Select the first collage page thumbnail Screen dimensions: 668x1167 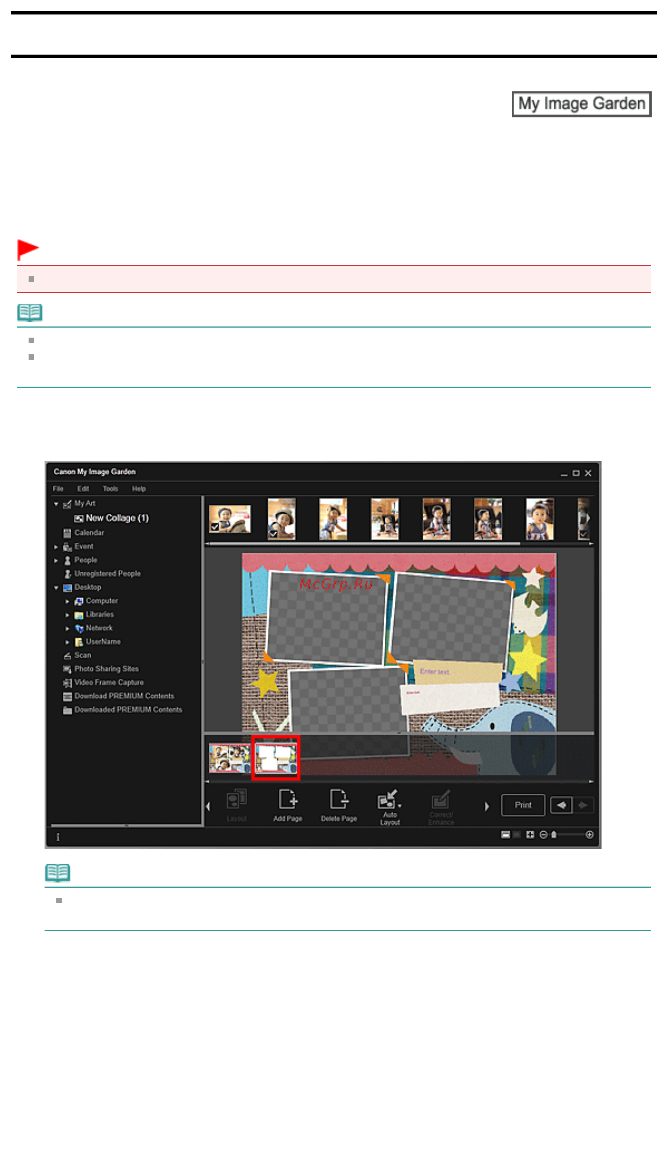pos(229,758)
